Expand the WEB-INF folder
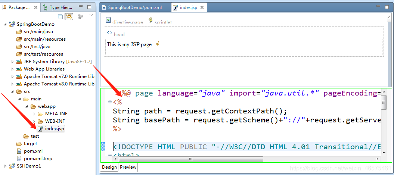Viewport: 394px width, 175px height. [x=34, y=121]
